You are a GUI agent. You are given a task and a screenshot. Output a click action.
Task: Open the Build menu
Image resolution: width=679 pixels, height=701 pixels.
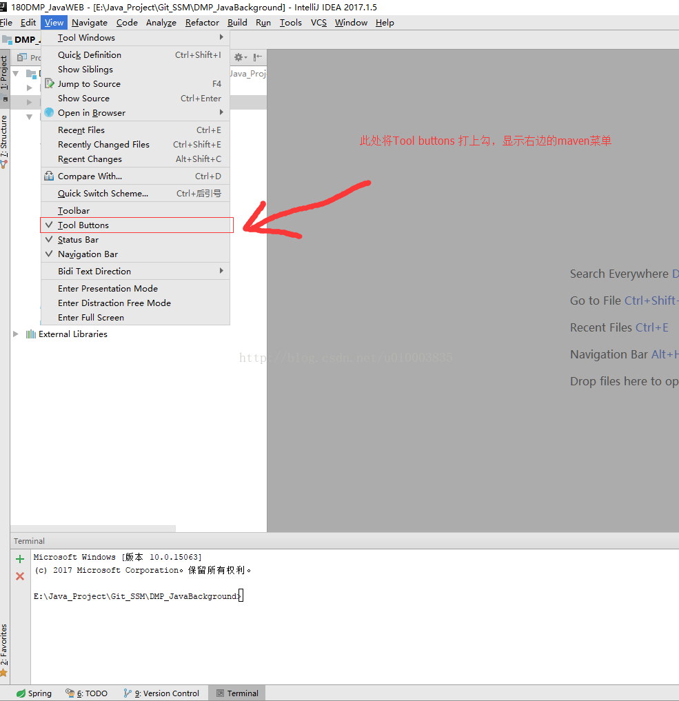pyautogui.click(x=237, y=22)
